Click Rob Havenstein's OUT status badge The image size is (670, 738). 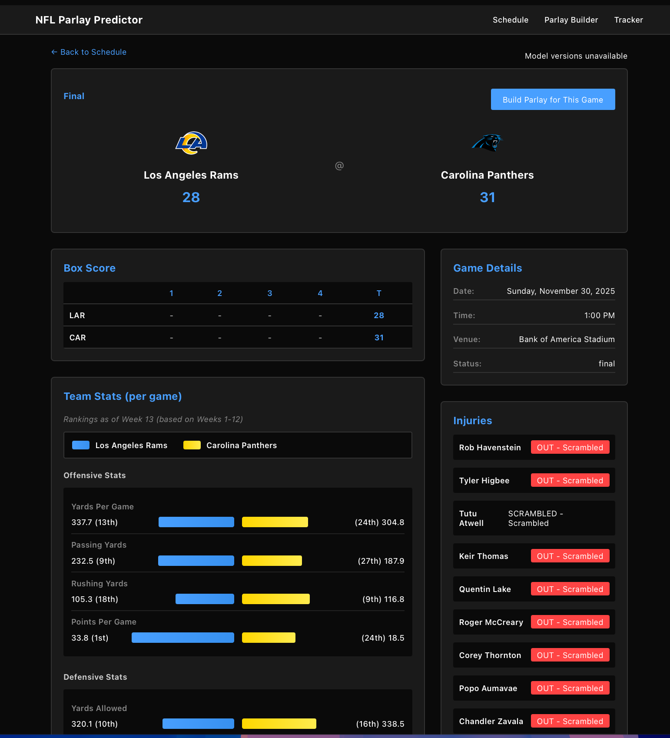pyautogui.click(x=570, y=447)
